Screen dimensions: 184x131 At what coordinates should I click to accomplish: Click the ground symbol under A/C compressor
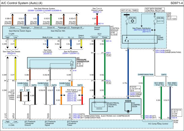click(128, 111)
